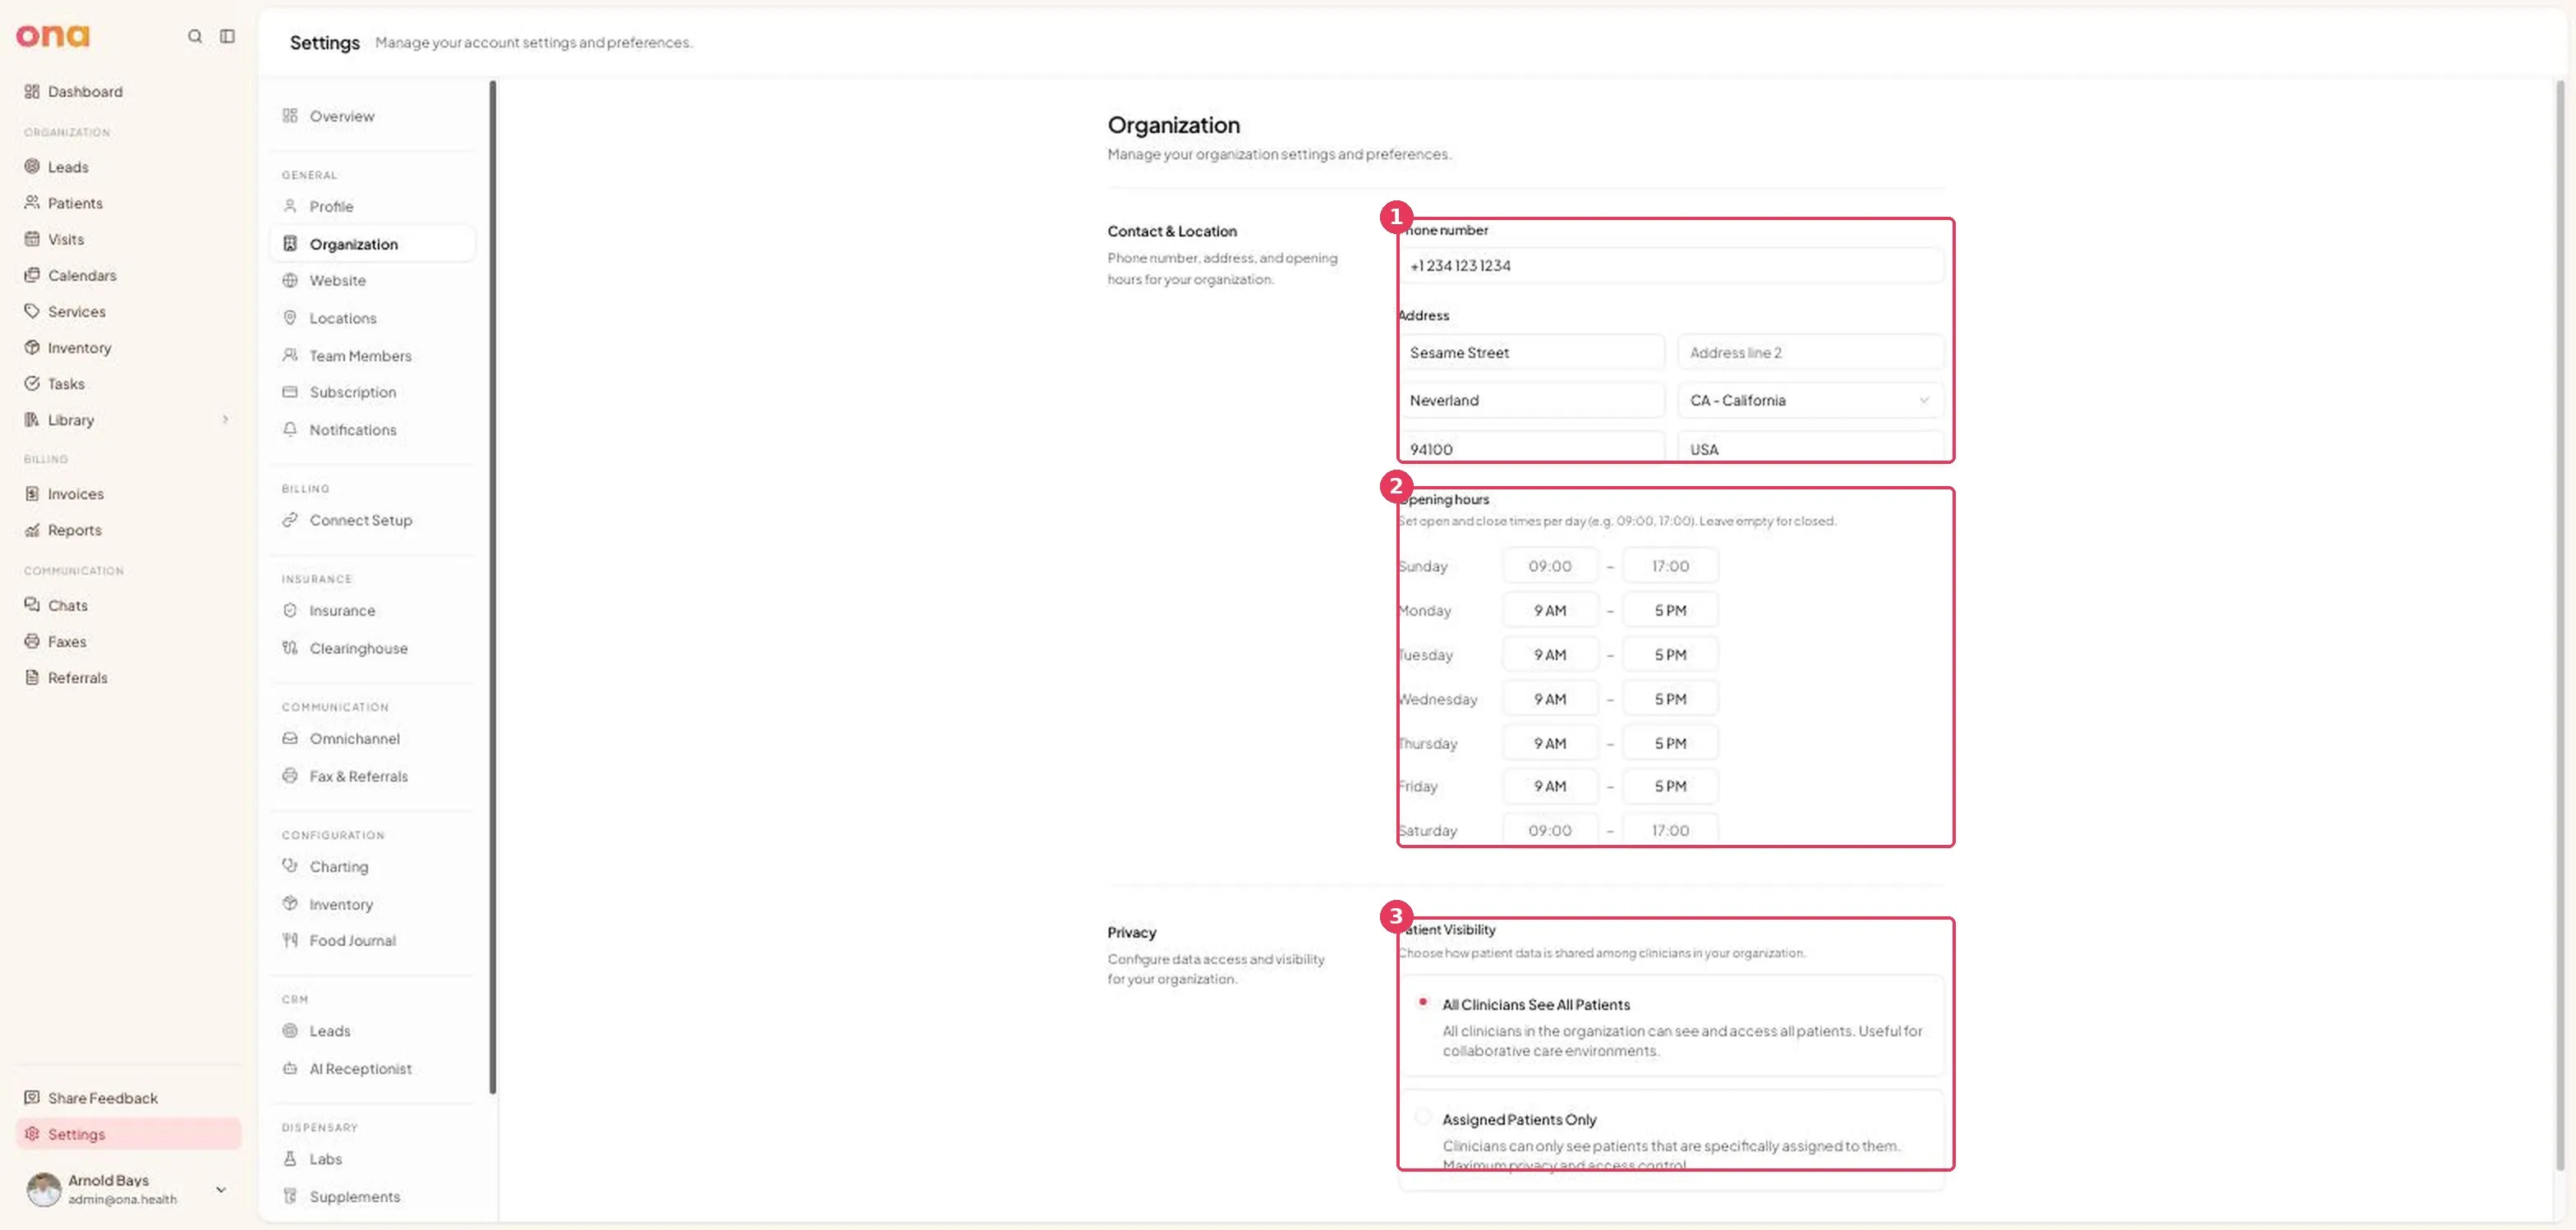Open Omnichannel settings
The image size is (2576, 1230).
coord(372,738)
